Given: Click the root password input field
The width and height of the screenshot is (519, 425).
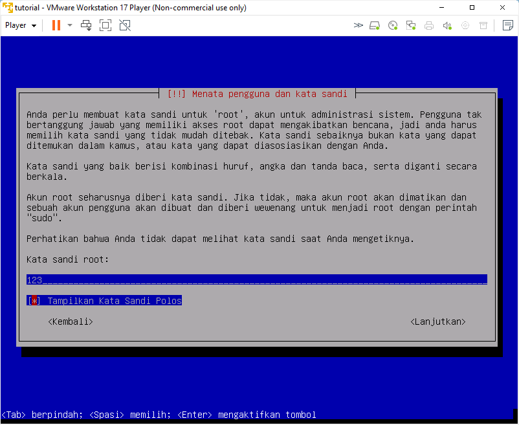Looking at the screenshot, I should [x=256, y=280].
